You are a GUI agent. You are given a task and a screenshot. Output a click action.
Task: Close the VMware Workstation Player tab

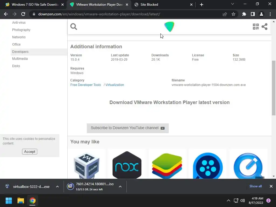click(127, 5)
